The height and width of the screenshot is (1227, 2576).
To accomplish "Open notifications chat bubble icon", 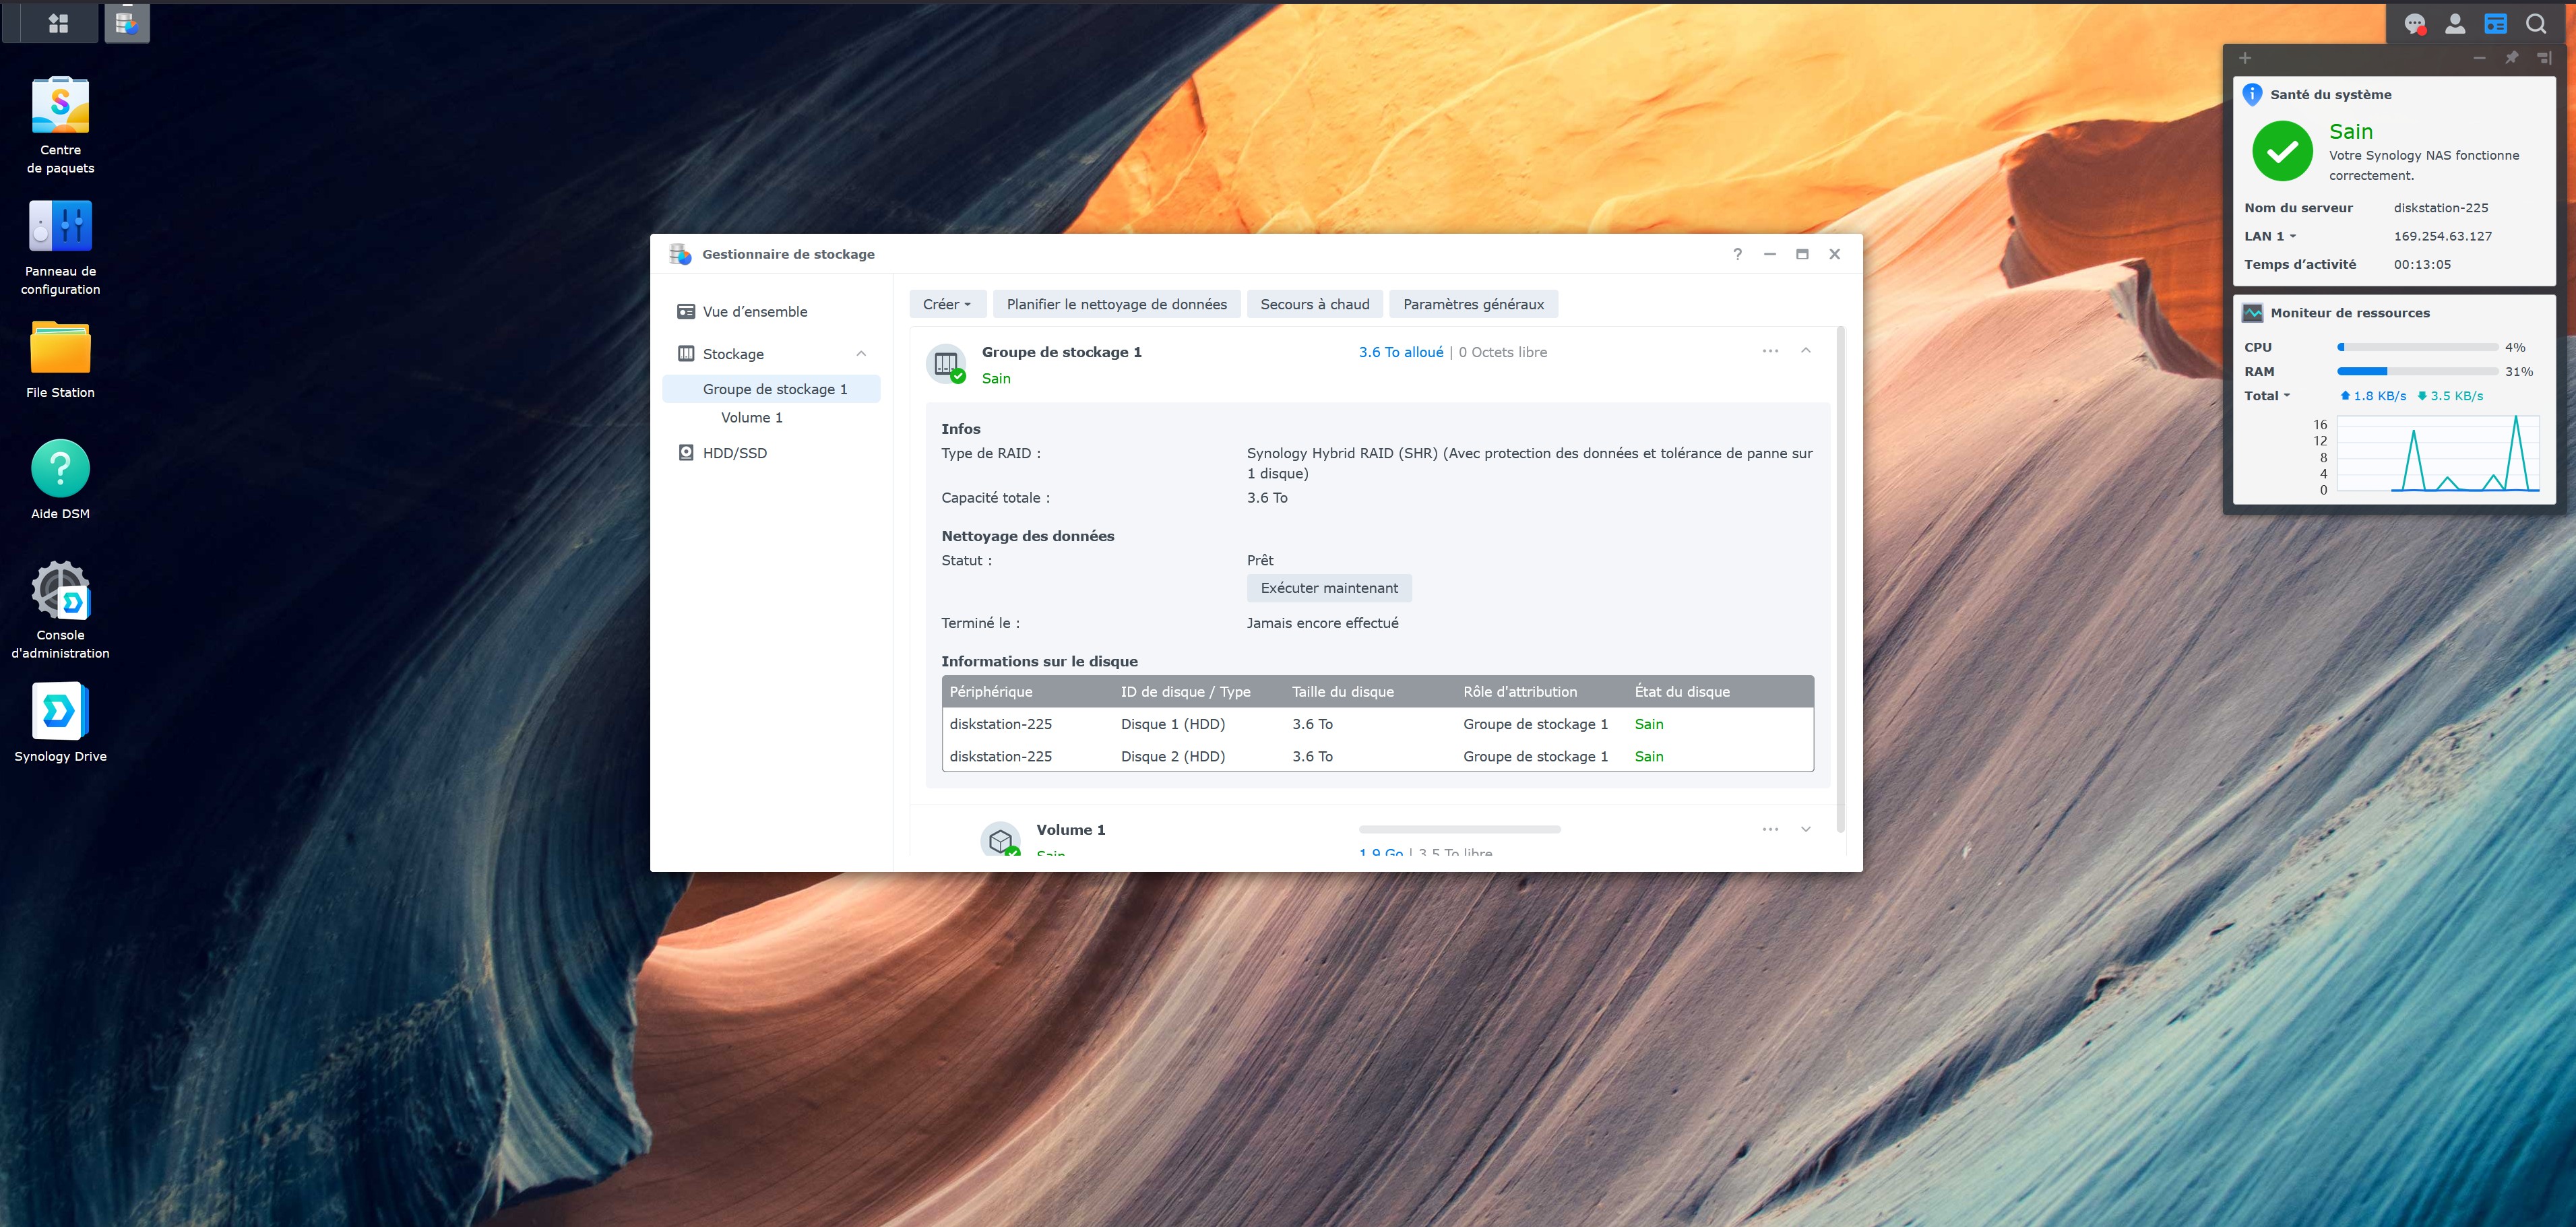I will point(2415,24).
